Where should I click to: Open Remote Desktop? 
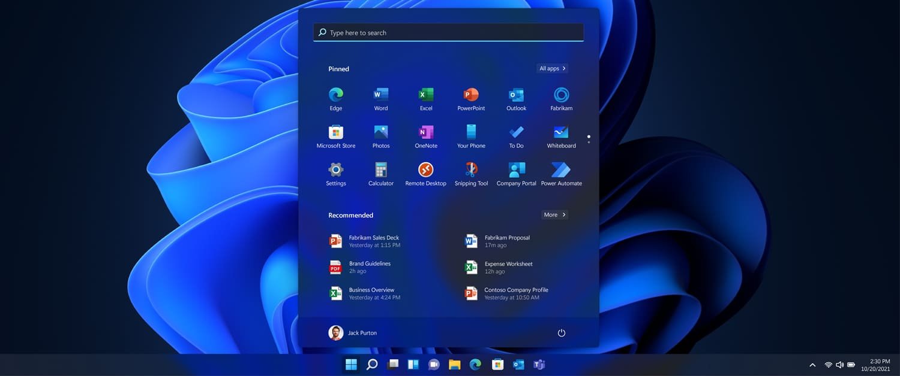coord(426,174)
